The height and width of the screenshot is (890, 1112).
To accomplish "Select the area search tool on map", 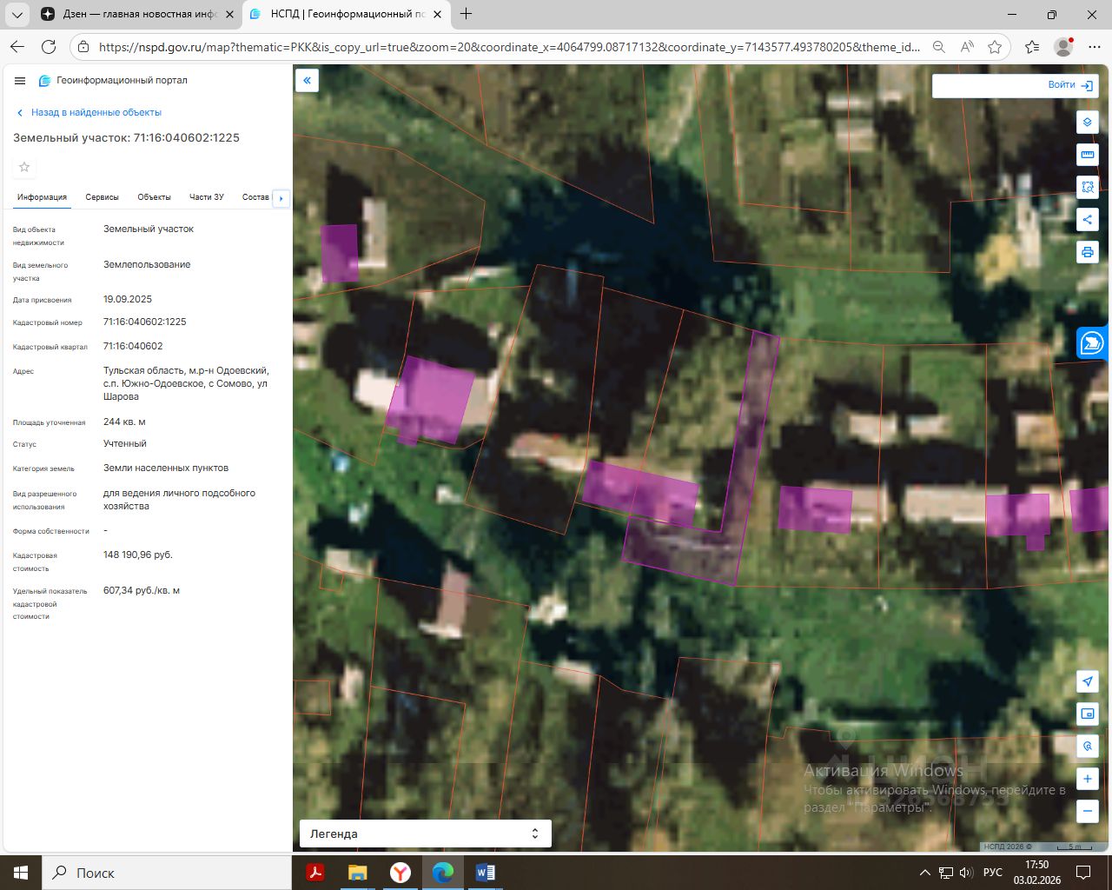I will (1088, 187).
